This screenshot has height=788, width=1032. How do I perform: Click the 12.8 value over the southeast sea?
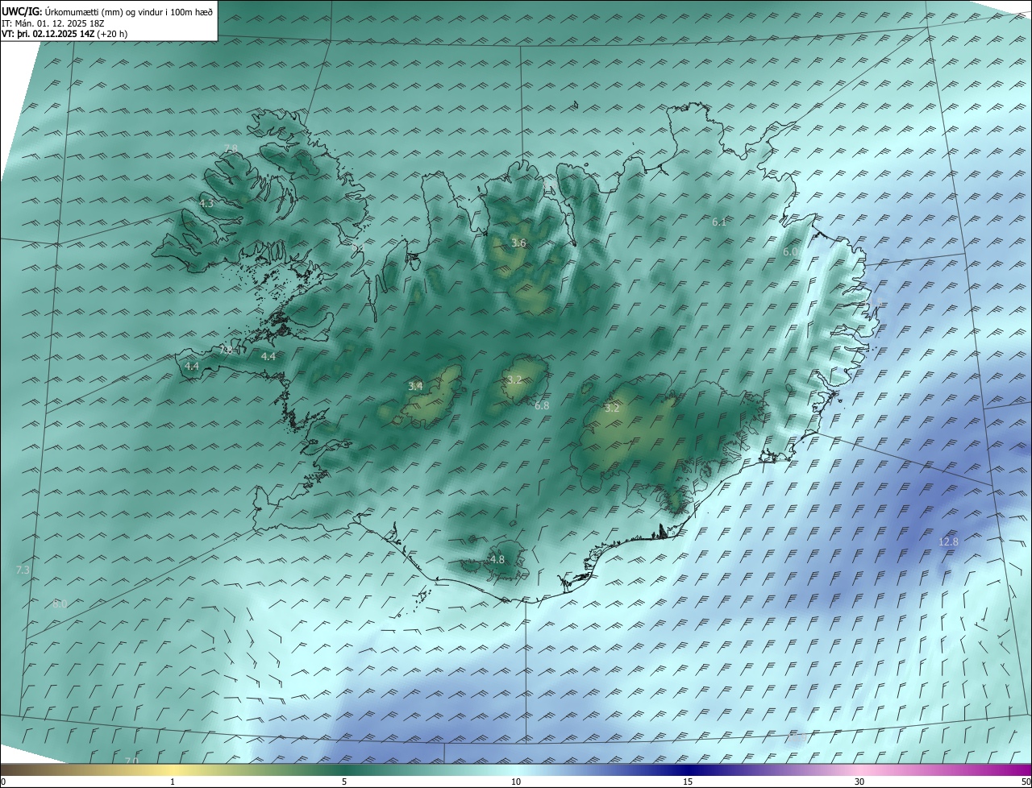tap(949, 542)
